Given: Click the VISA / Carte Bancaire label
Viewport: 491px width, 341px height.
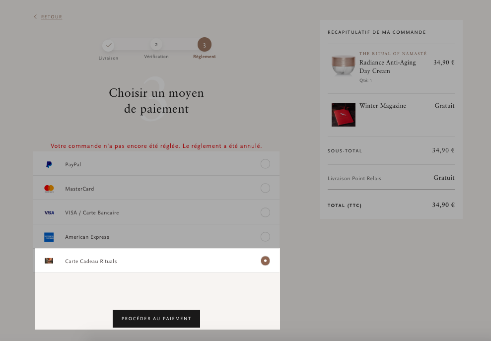Looking at the screenshot, I should coord(92,212).
